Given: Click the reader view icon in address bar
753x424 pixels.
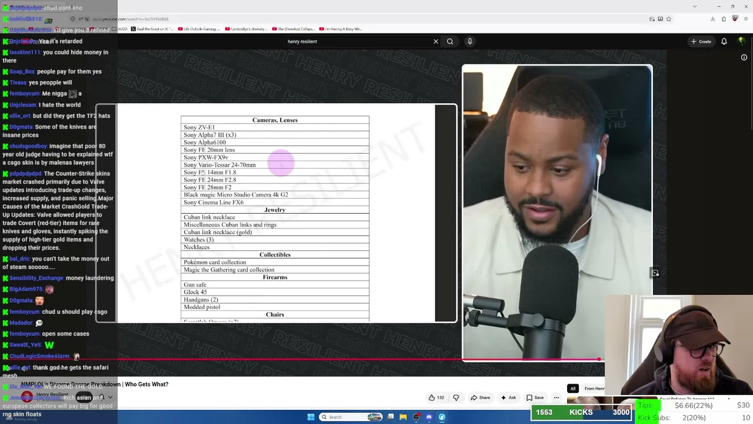Looking at the screenshot, I should 660,19.
